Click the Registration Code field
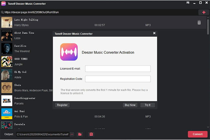 coord(118,79)
